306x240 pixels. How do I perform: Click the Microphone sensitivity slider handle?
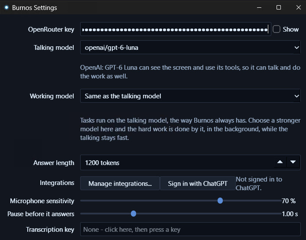pyautogui.click(x=220, y=201)
